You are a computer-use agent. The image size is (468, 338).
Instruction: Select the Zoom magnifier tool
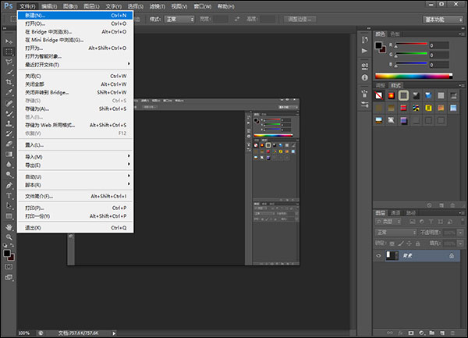pos(9,237)
